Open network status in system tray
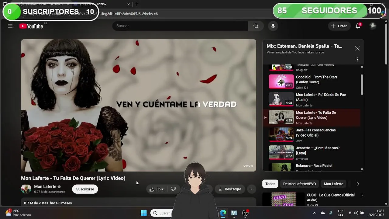This screenshot has width=389, height=219. (x=350, y=213)
